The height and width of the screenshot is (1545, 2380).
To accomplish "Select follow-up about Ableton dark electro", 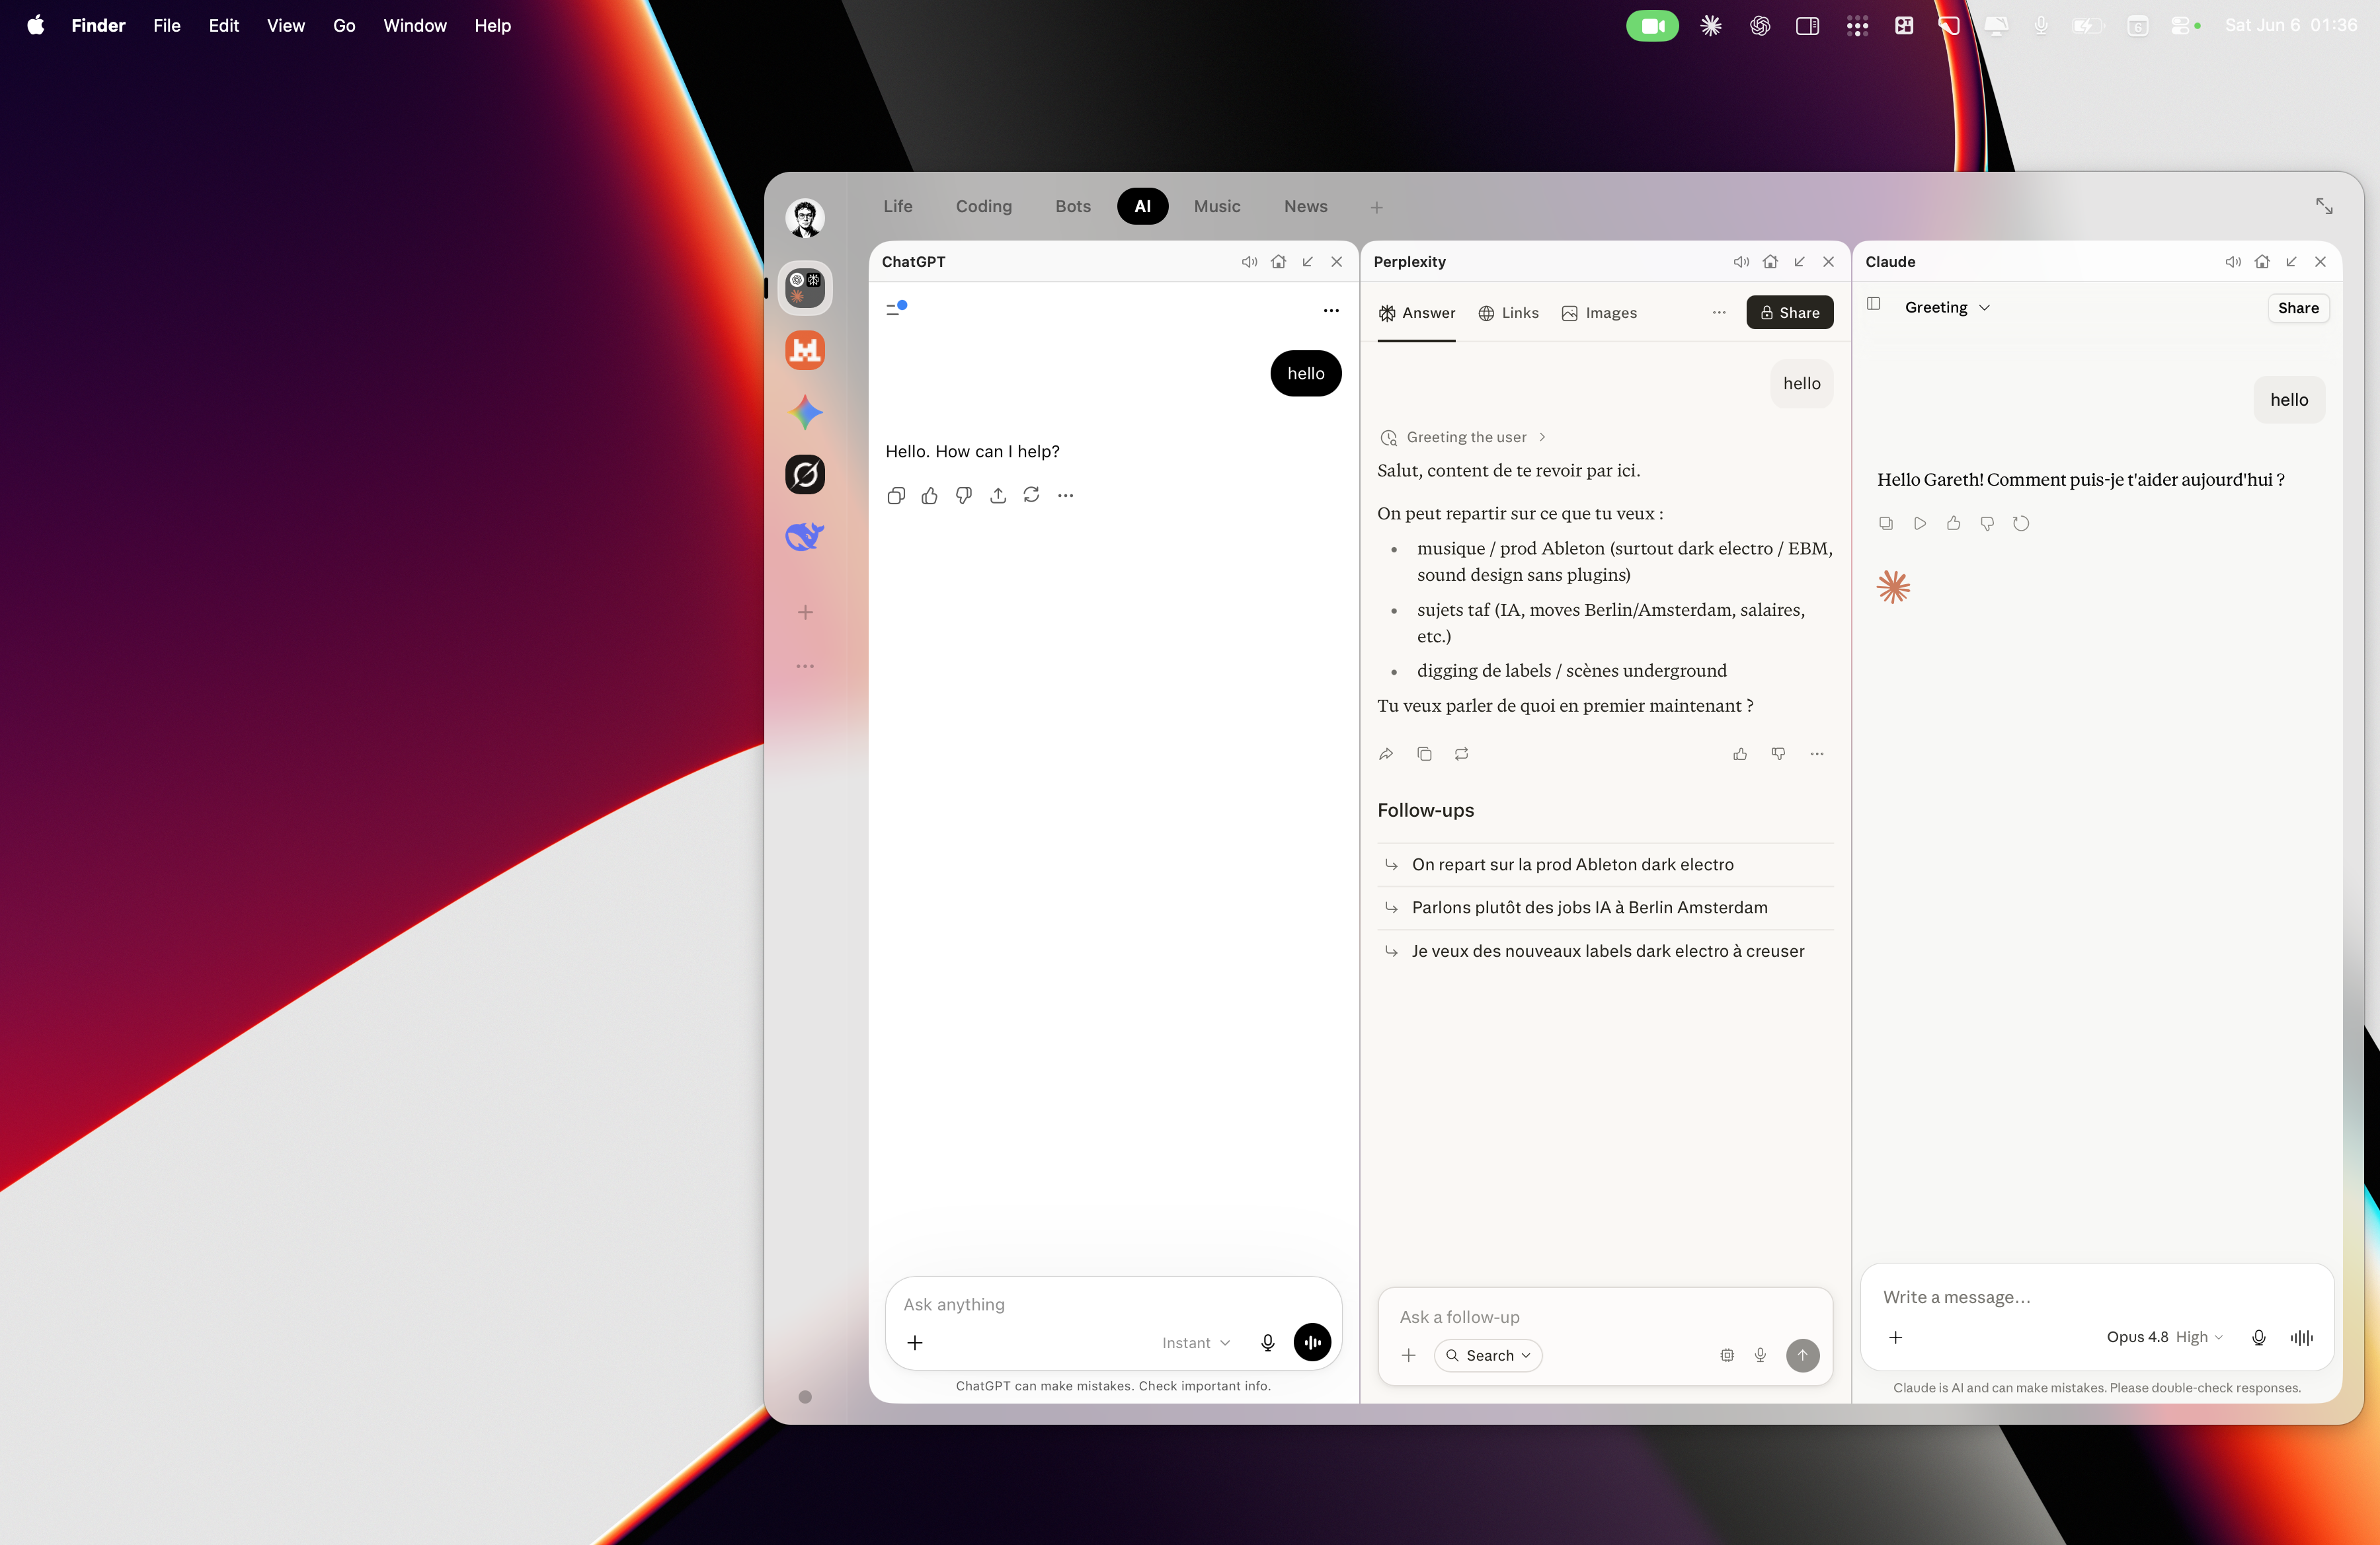I will [1604, 864].
